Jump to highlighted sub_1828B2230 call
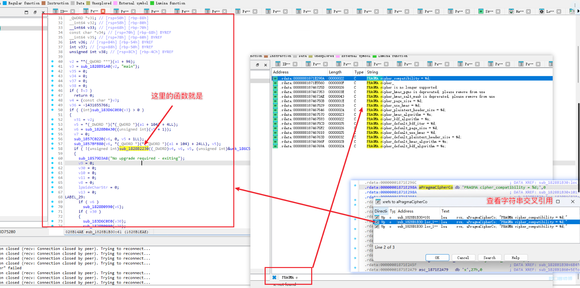 pos(134,148)
